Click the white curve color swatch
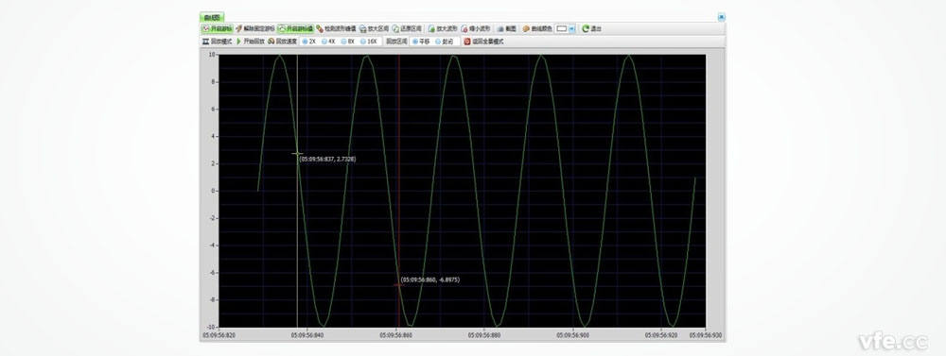This screenshot has height=356, width=946. [562, 28]
